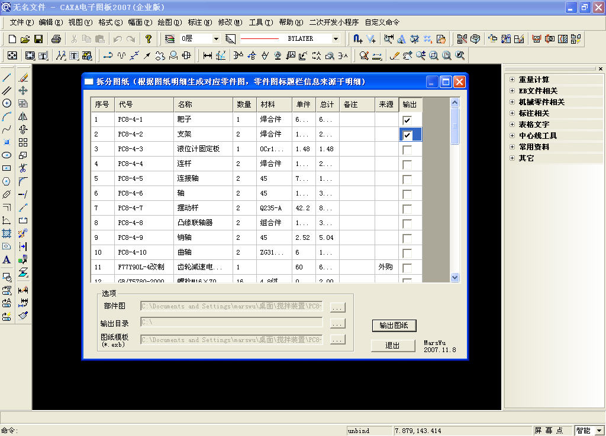Image resolution: width=606 pixels, height=436 pixels.
Task: Open the 编辑(E) menu
Action: click(51, 22)
